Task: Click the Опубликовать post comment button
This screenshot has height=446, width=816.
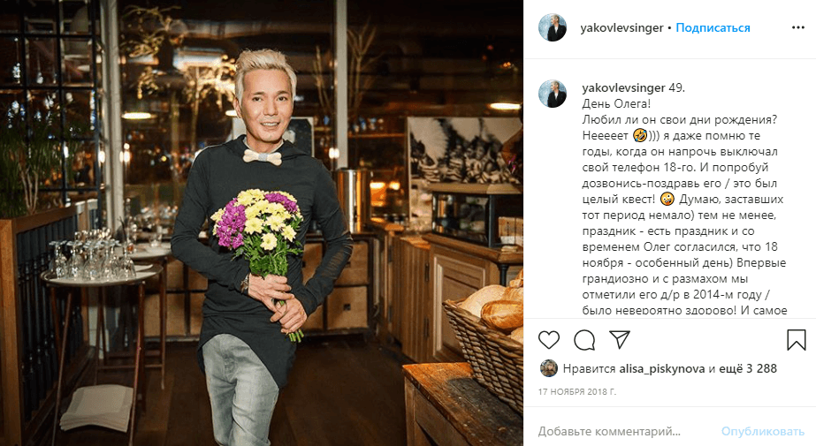Action: (x=762, y=431)
